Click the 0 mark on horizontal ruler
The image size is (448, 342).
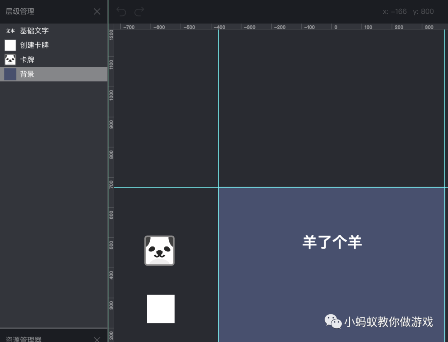pyautogui.click(x=336, y=27)
